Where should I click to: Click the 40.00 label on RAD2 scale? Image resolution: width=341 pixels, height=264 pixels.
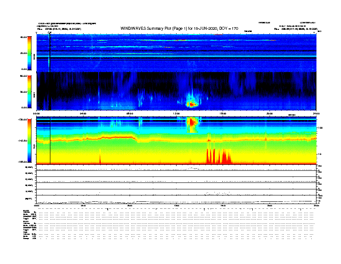(23, 37)
